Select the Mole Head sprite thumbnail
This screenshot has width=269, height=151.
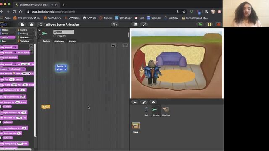(x=166, y=111)
